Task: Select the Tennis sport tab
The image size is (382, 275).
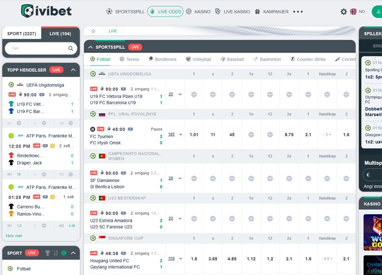Action: click(x=129, y=59)
